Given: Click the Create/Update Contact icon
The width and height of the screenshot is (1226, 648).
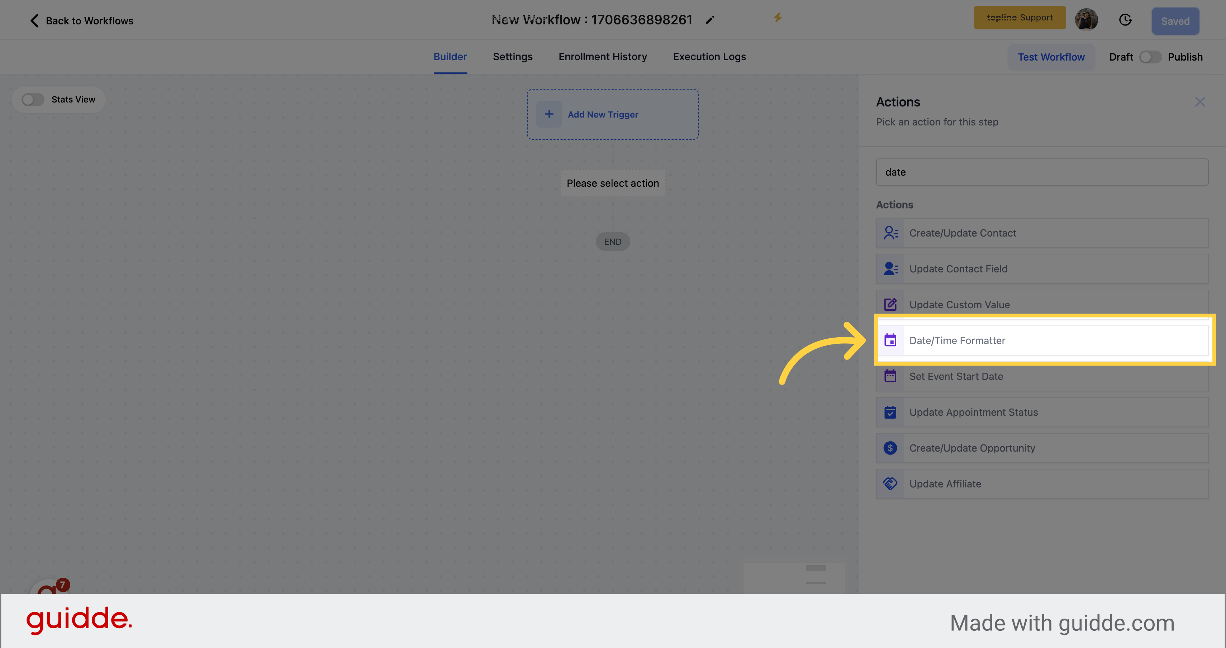Looking at the screenshot, I should tap(890, 233).
